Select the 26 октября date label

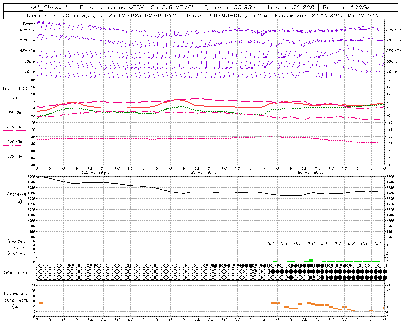pyautogui.click(x=310, y=173)
